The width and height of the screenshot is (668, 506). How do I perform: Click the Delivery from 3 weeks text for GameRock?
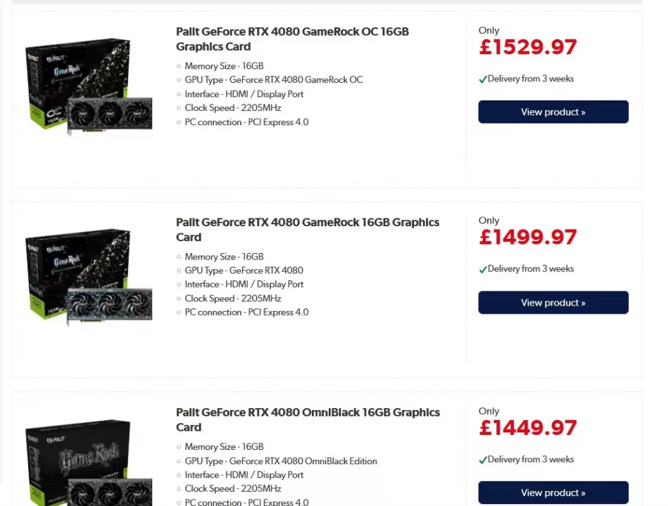coord(532,269)
